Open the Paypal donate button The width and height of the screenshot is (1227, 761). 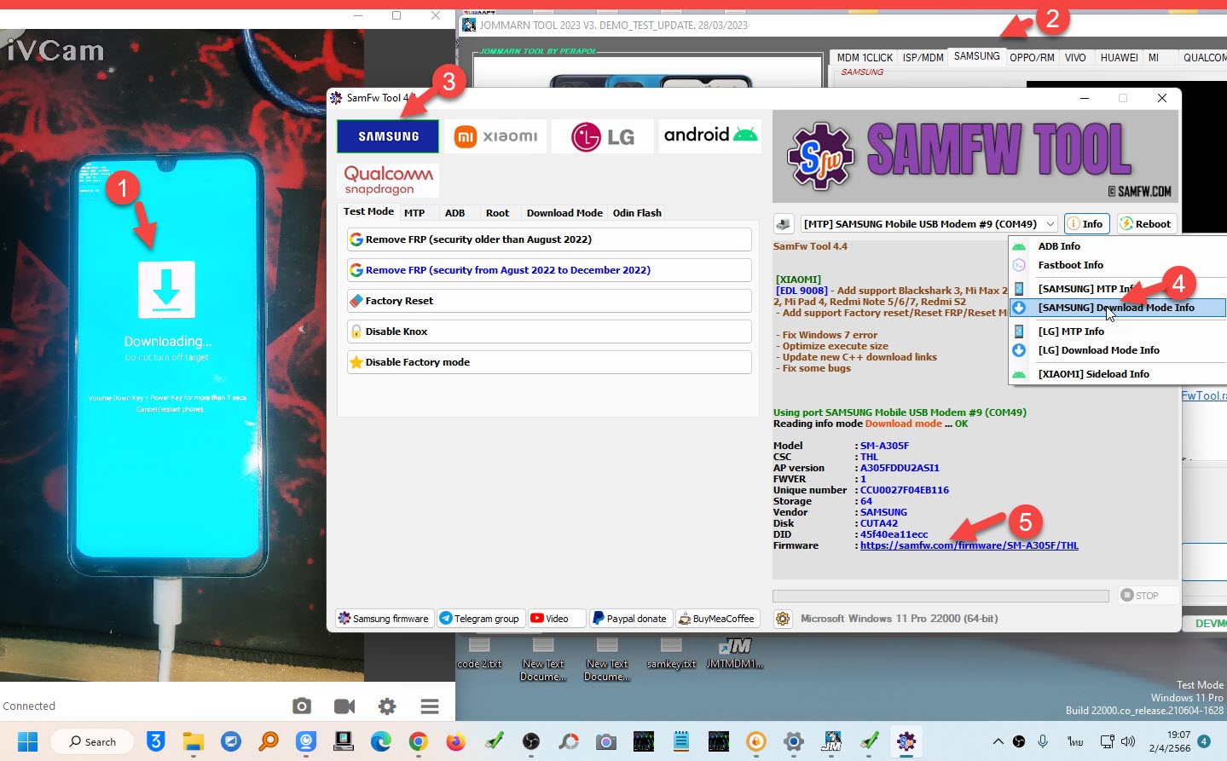pos(630,619)
